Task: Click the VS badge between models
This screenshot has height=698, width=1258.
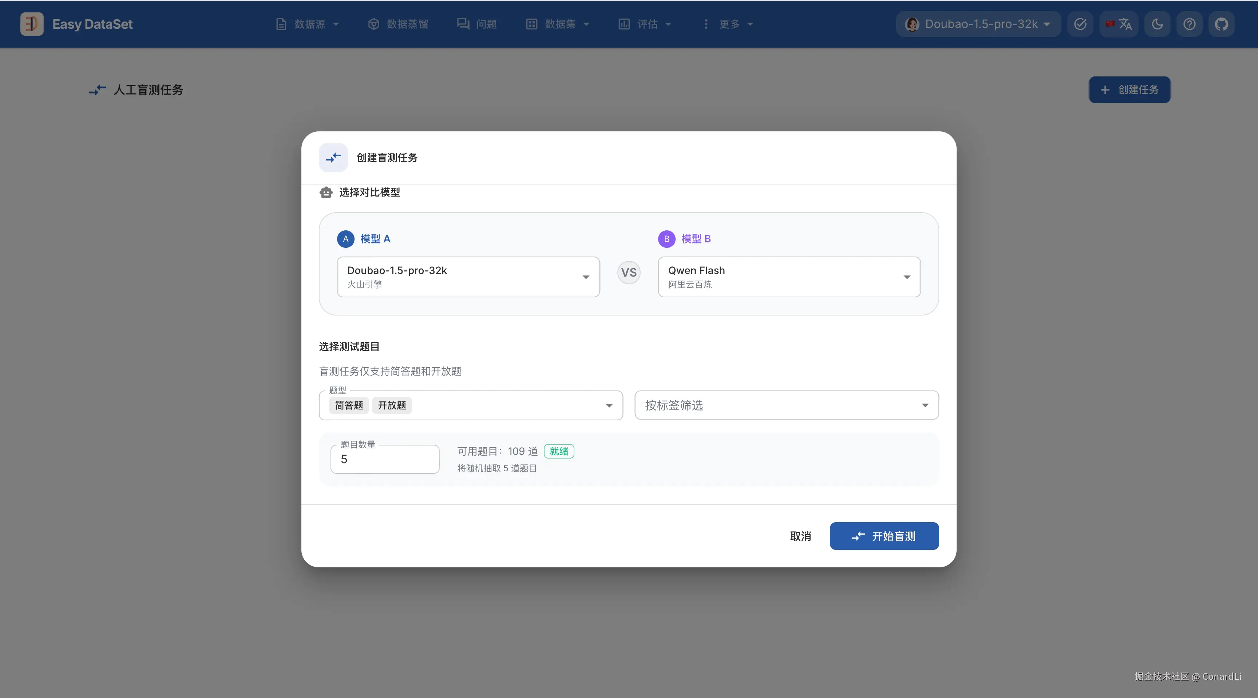Action: [629, 272]
